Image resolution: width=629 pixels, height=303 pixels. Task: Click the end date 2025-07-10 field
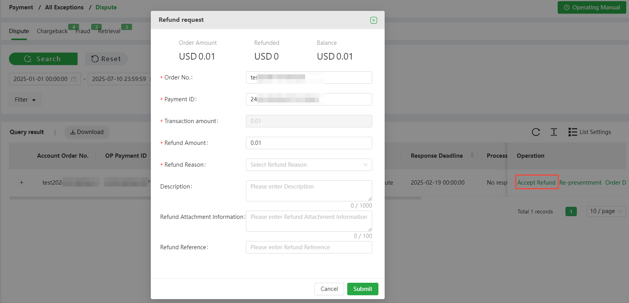(119, 79)
